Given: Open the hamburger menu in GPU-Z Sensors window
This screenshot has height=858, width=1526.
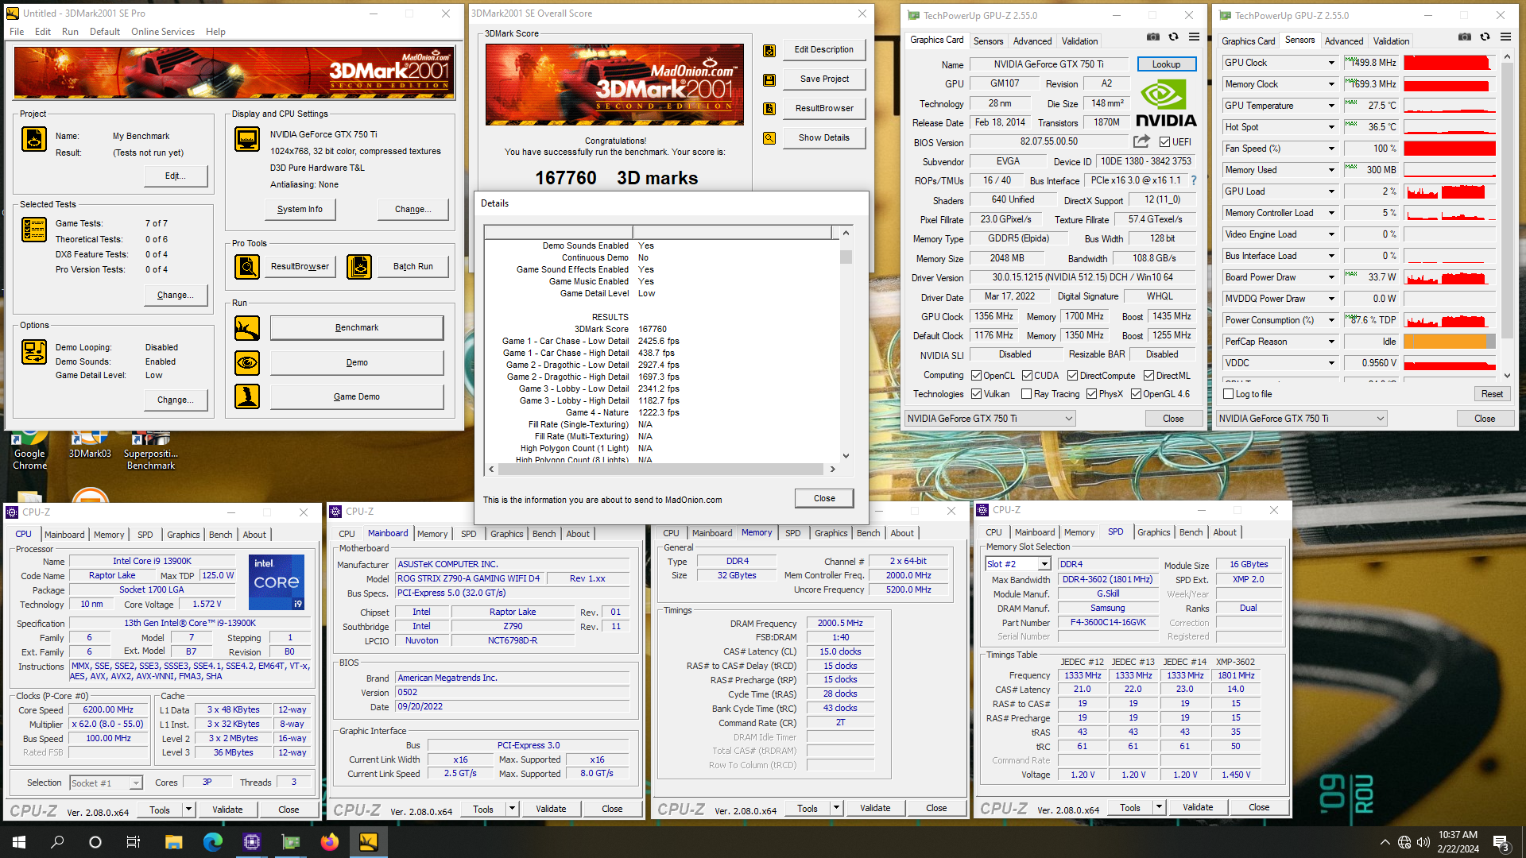Looking at the screenshot, I should [x=1505, y=37].
